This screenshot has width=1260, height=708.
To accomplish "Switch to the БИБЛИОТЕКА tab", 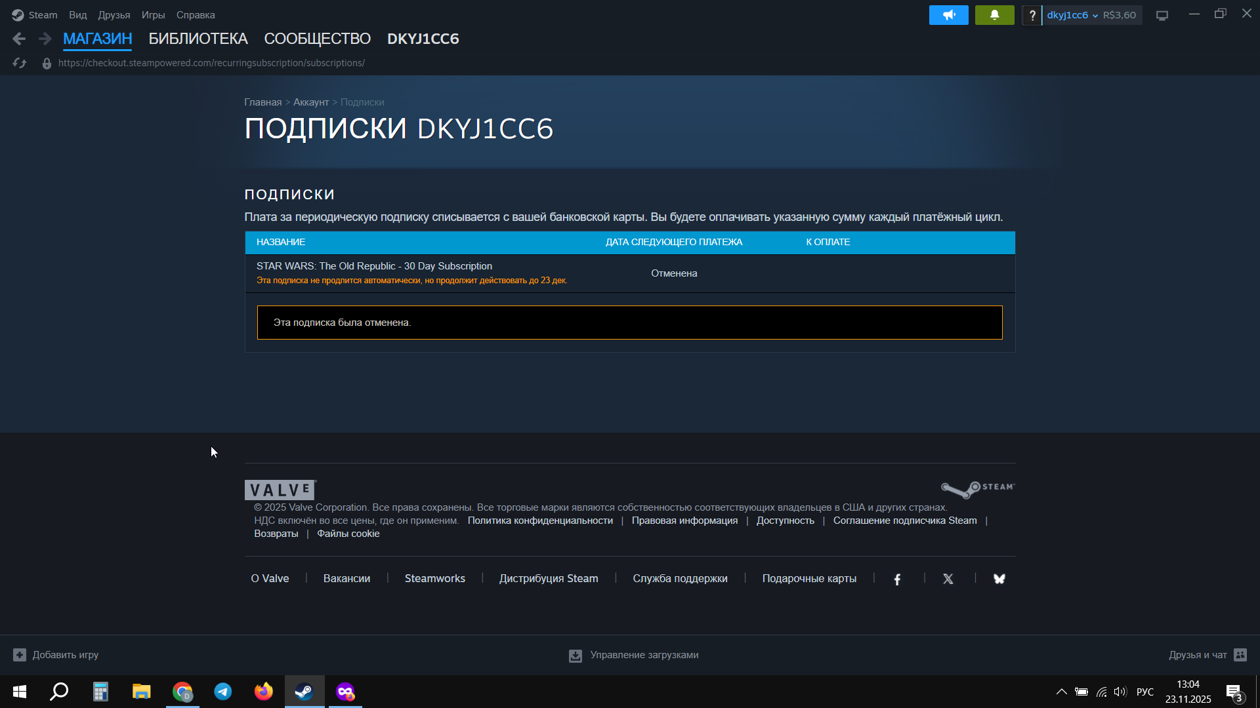I will (x=198, y=39).
